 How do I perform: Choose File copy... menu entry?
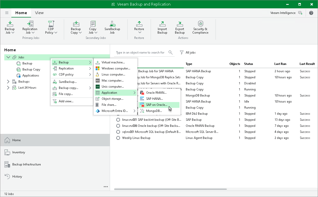72,94
